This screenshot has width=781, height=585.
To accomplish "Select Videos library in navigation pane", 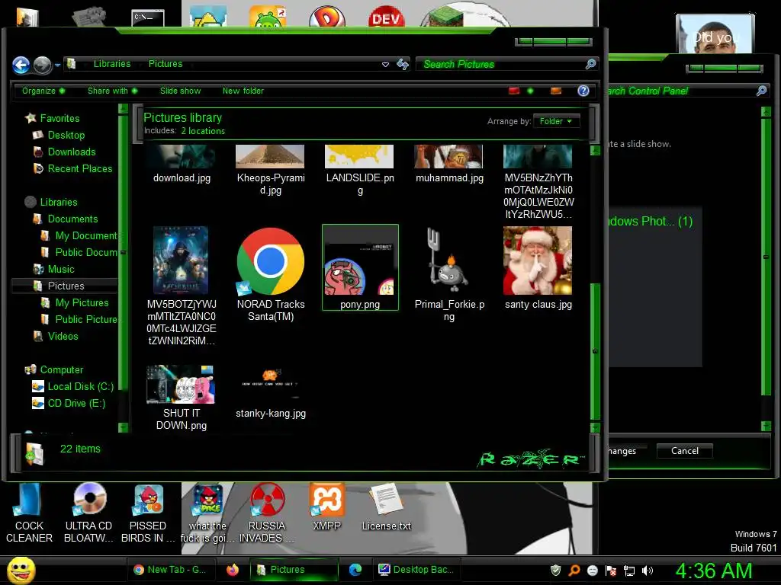I will pyautogui.click(x=63, y=336).
